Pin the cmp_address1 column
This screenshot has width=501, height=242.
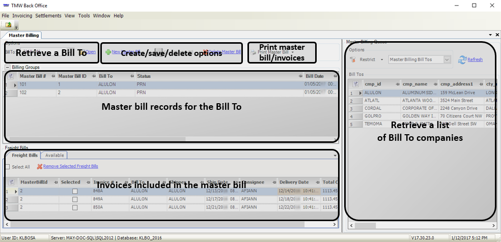(481, 84)
